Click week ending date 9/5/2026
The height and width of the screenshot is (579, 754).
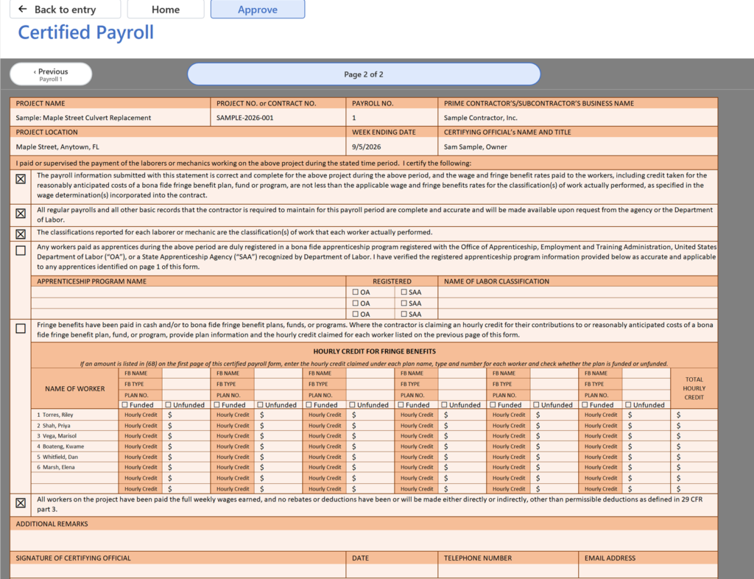(367, 147)
